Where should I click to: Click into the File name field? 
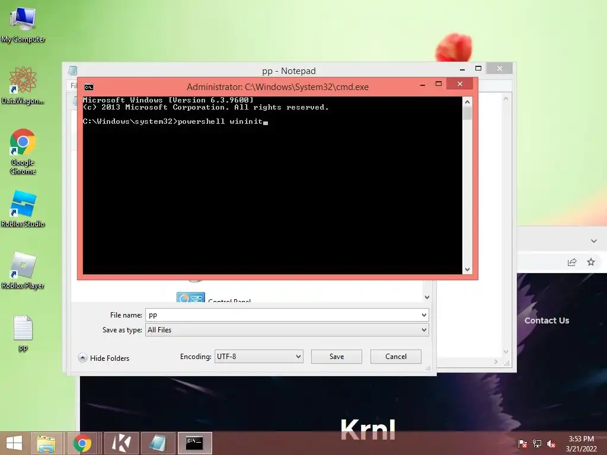[x=283, y=315]
